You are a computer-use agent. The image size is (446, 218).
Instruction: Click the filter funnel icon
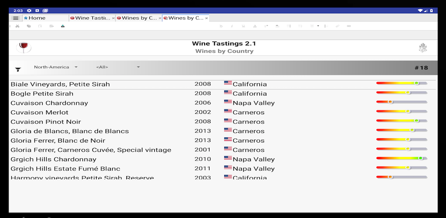pyautogui.click(x=18, y=69)
